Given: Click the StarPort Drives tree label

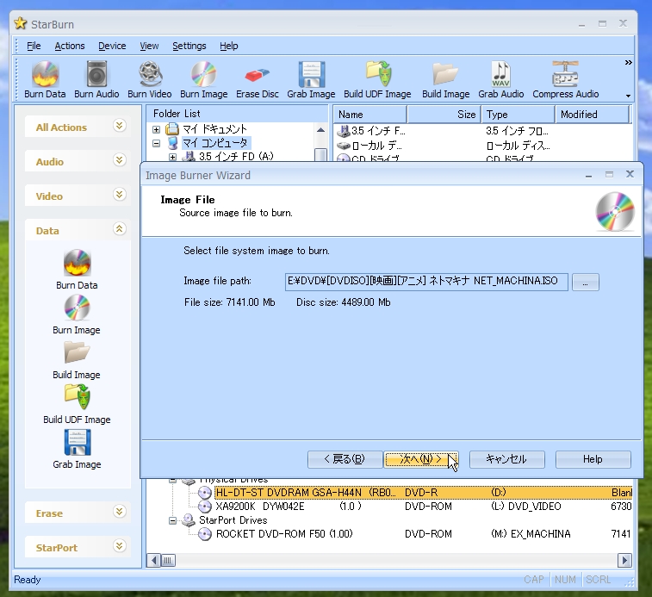Looking at the screenshot, I should 233,520.
